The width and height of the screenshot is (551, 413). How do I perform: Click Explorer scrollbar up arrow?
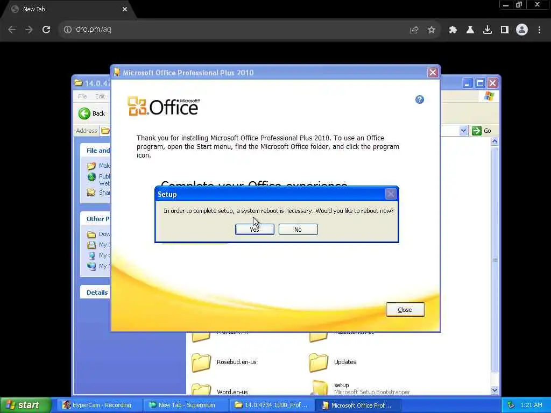coord(495,141)
